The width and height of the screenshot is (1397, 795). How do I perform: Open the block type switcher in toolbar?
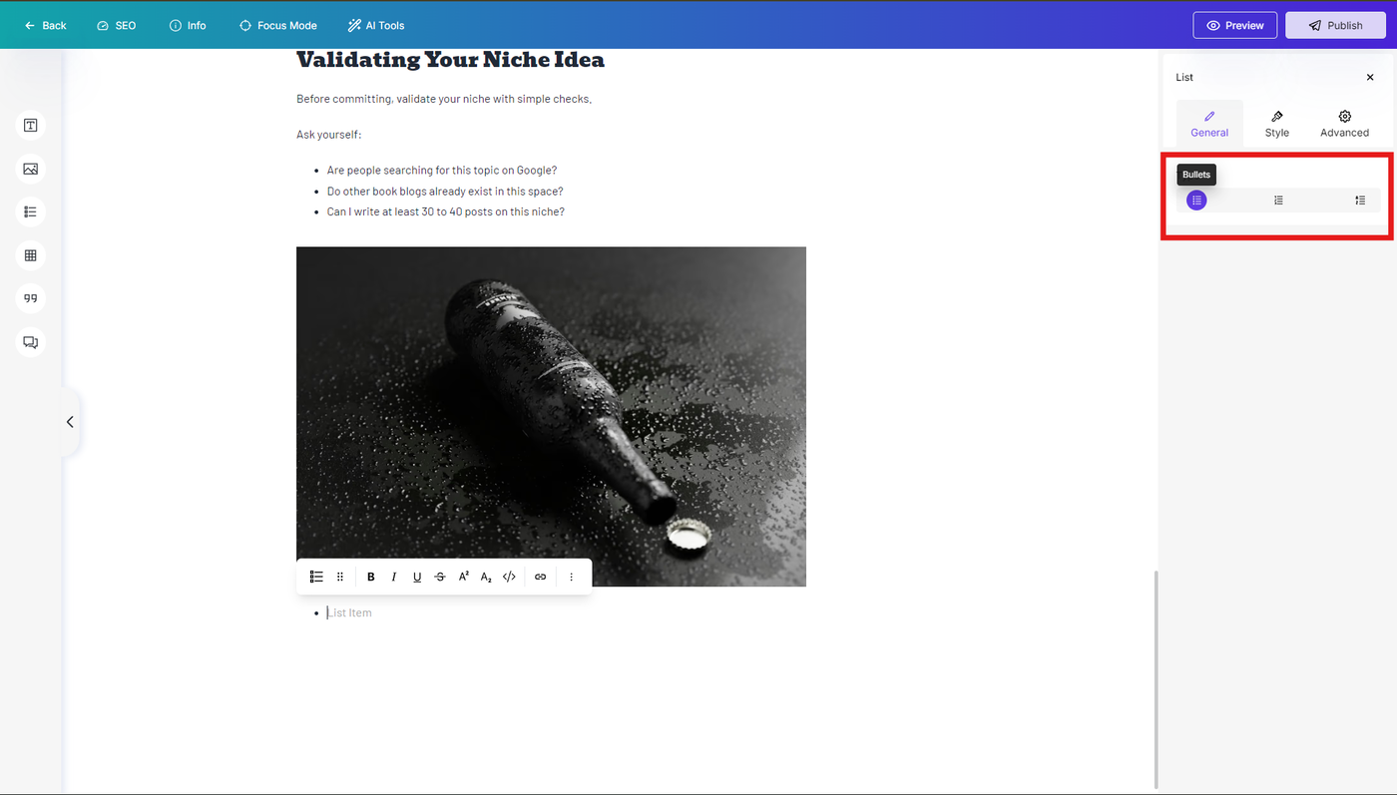(x=316, y=577)
